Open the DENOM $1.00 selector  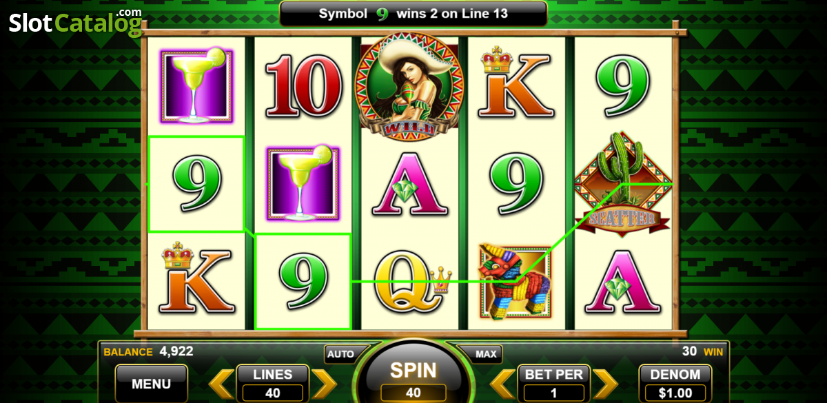(675, 384)
